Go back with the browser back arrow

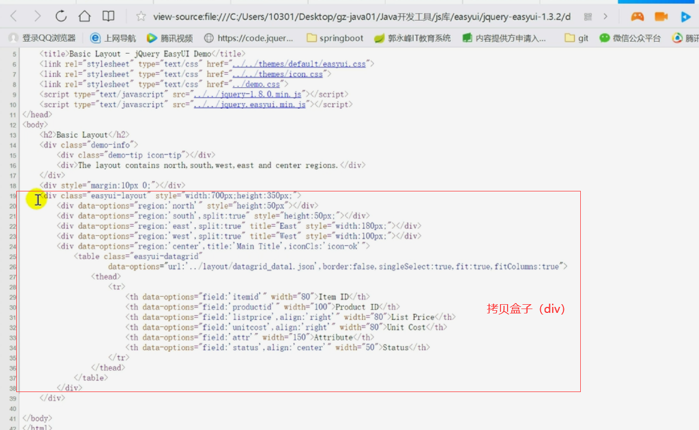(x=14, y=16)
